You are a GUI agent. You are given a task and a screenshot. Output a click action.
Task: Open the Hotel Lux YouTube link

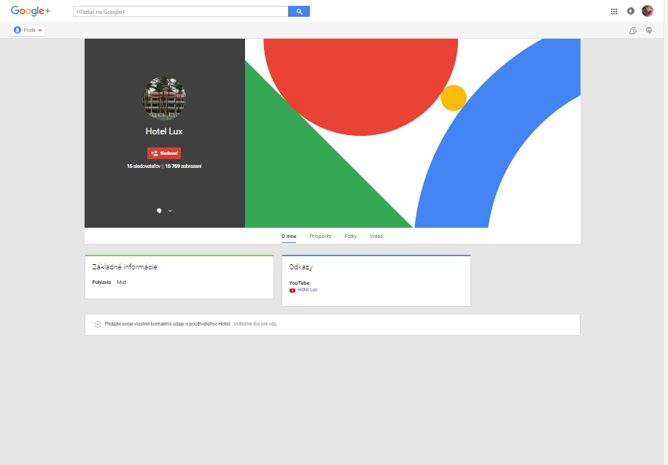pos(308,290)
